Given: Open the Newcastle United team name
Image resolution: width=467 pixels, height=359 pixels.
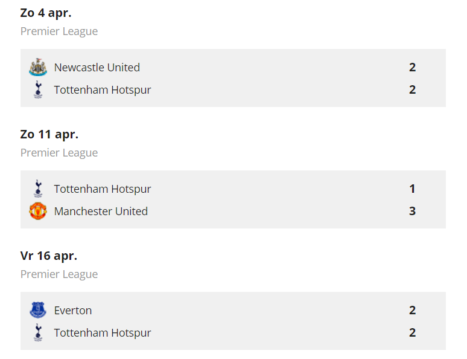Looking at the screenshot, I should [97, 68].
